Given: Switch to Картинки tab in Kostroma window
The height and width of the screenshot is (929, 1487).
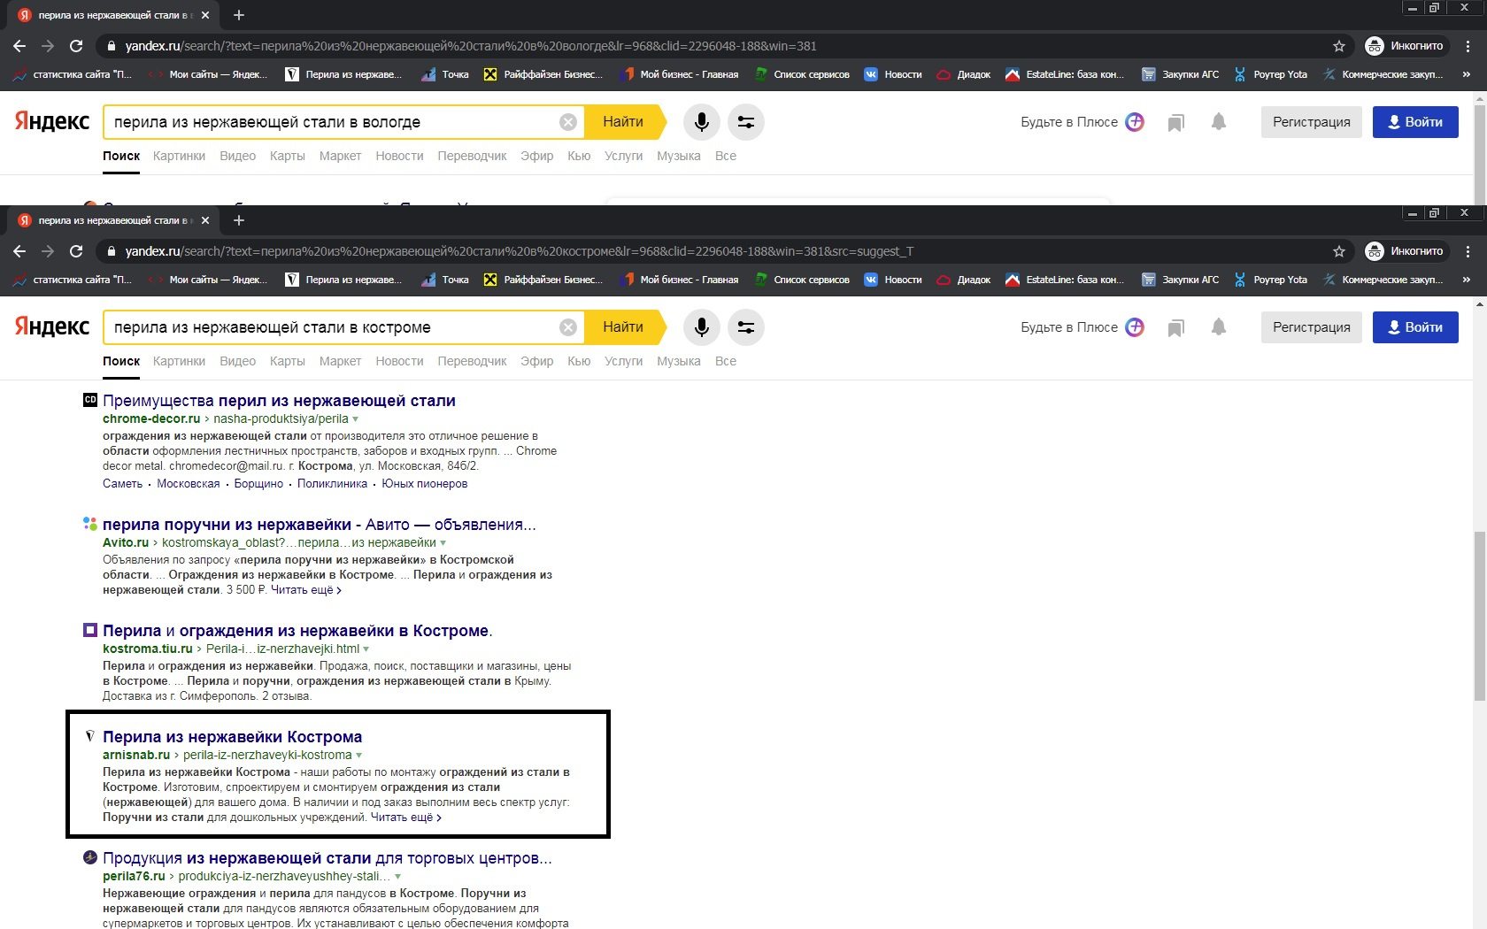Looking at the screenshot, I should pos(179,361).
